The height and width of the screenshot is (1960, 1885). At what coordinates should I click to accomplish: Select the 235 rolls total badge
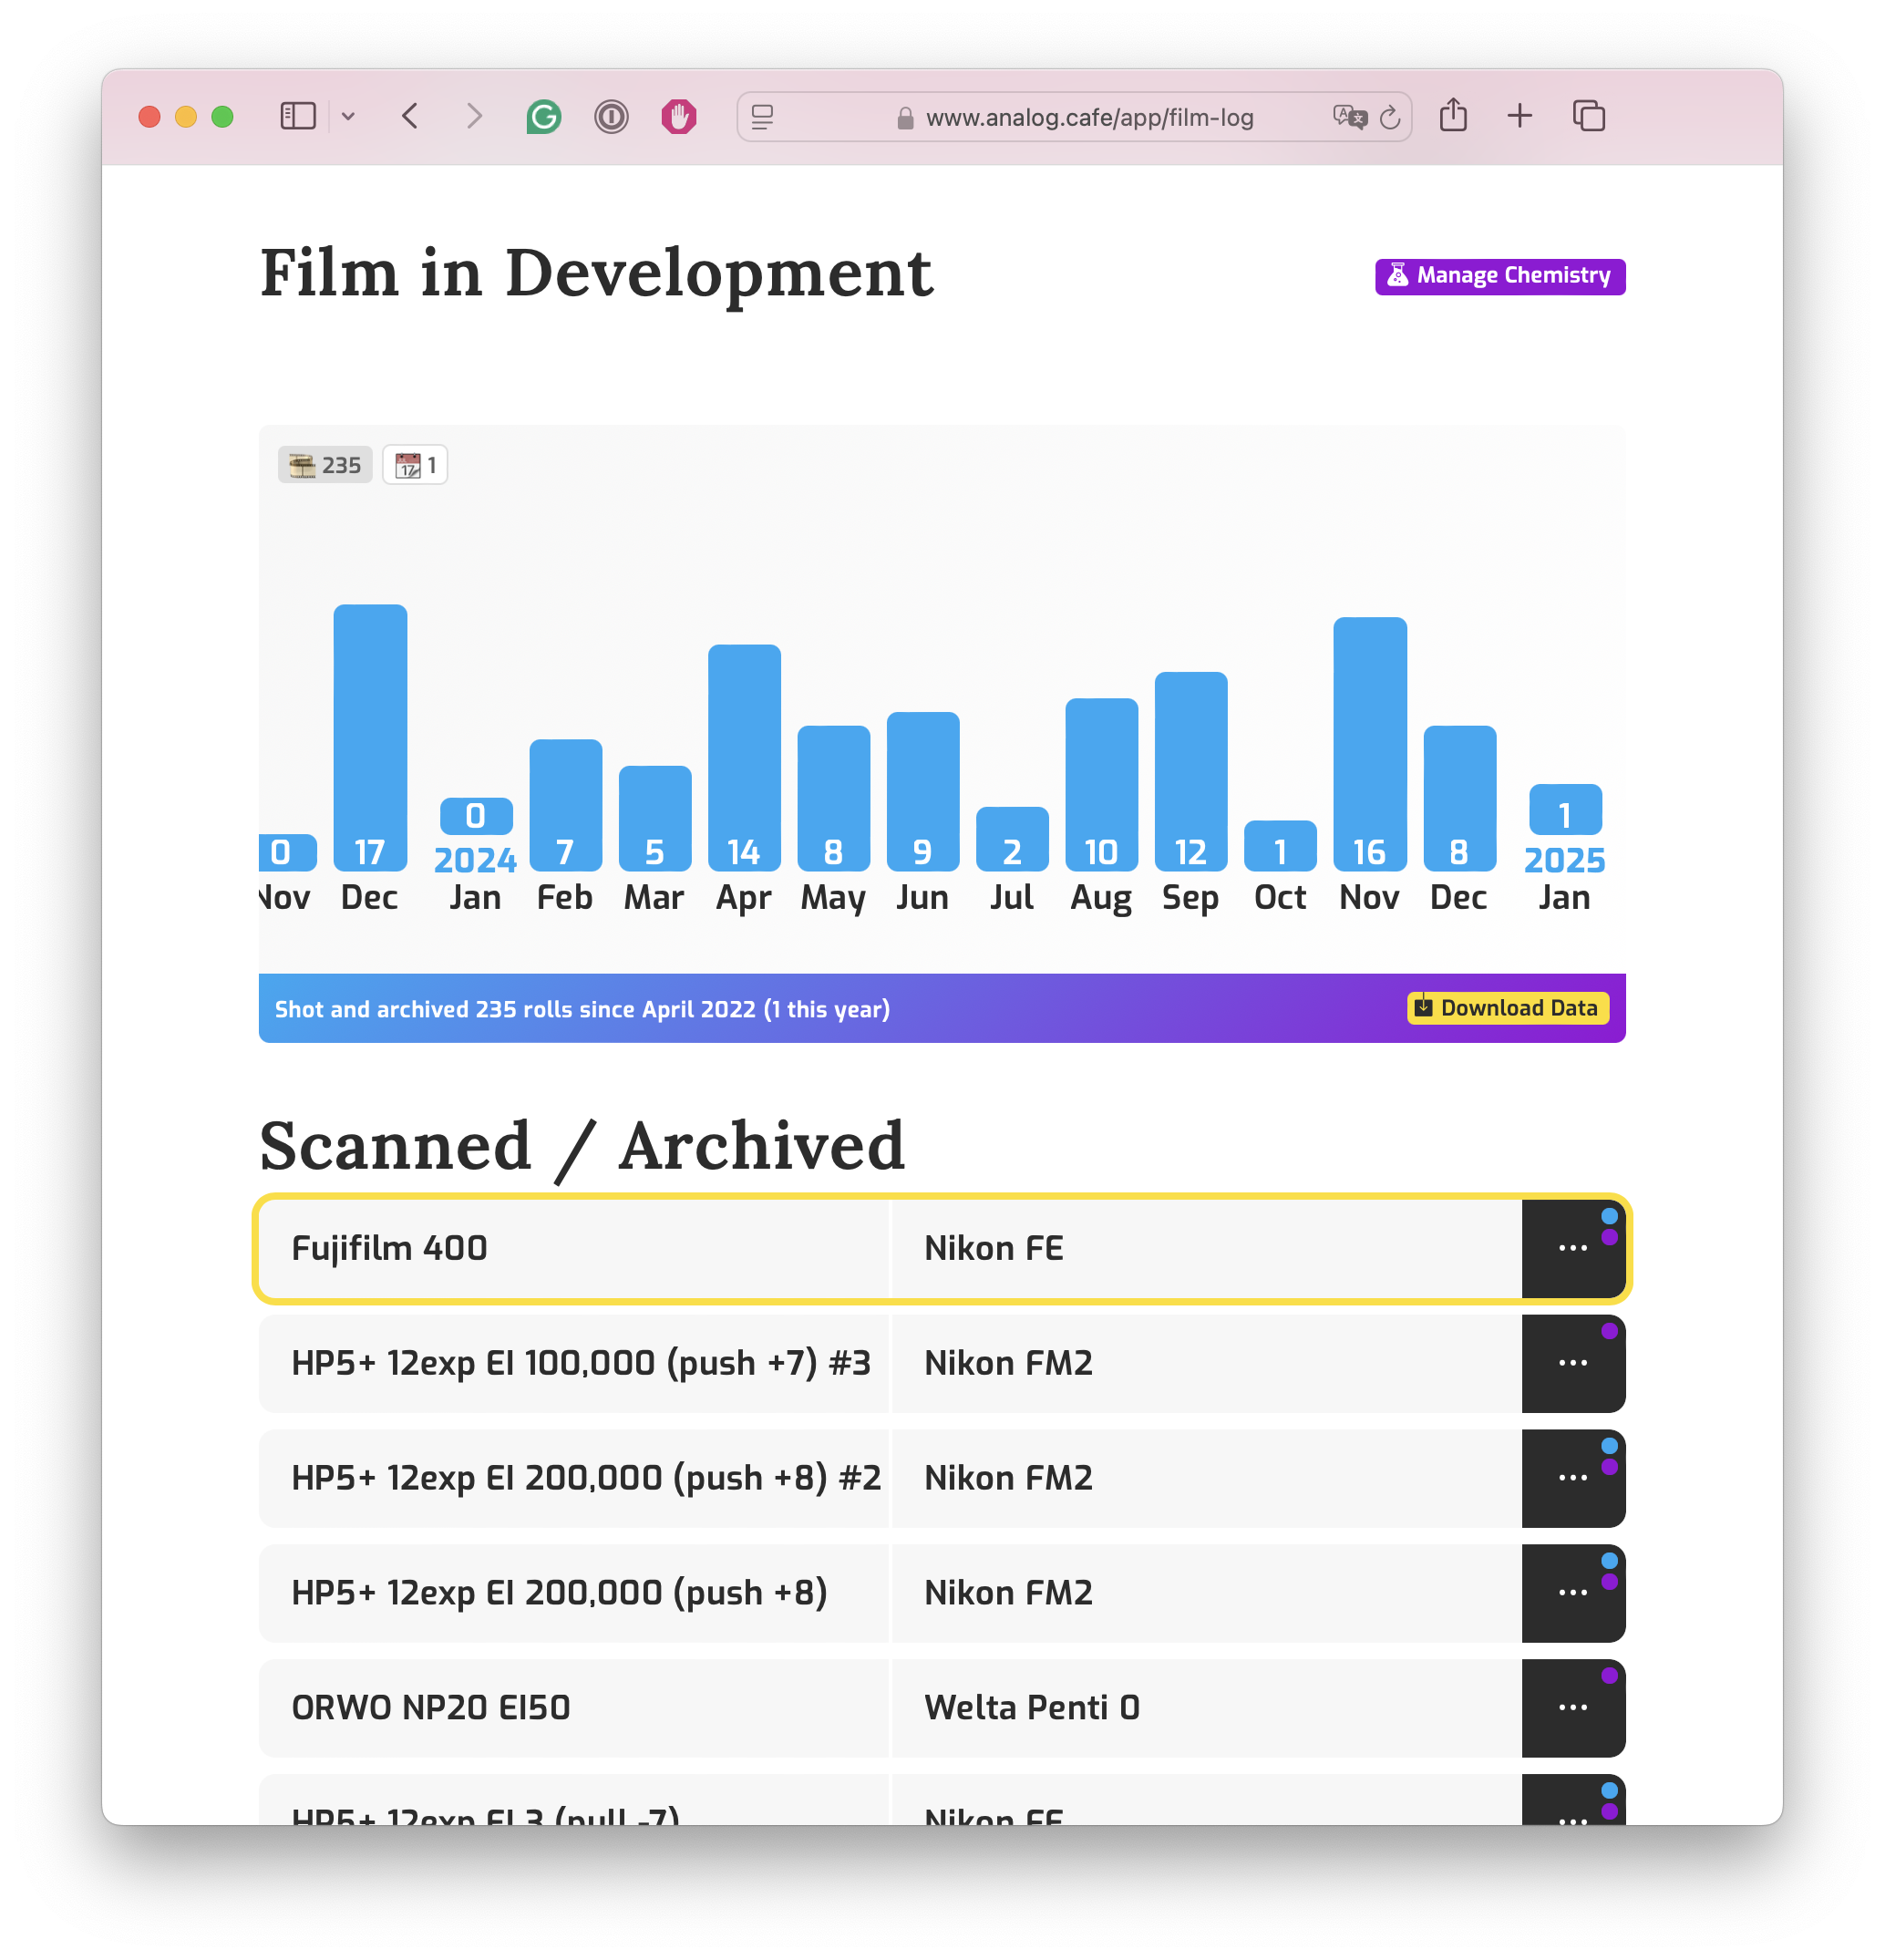[x=325, y=465]
